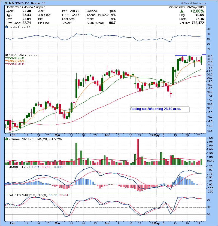Click the Stochastic 80 level axis label
This screenshot has width=218, height=226.
(208, 200)
